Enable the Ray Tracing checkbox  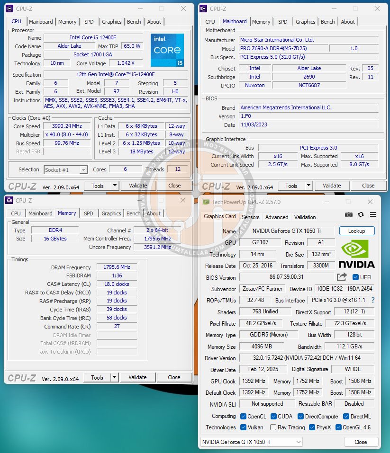tap(273, 427)
